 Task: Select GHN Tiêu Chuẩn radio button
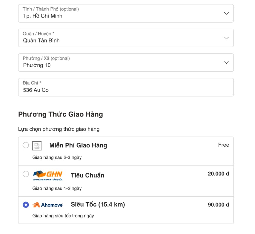click(x=26, y=174)
